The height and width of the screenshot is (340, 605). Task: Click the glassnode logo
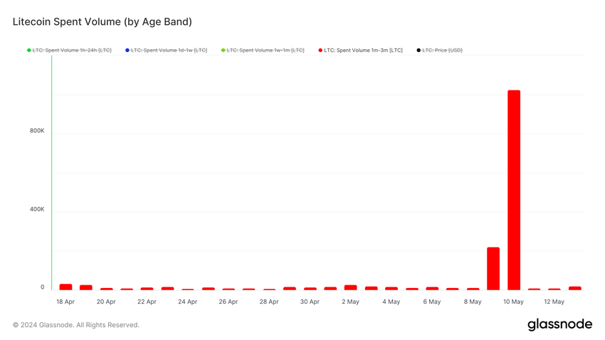(x=560, y=324)
